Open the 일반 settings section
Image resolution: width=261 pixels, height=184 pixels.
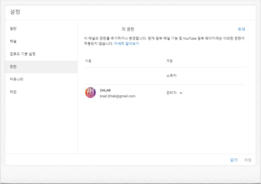click(41, 29)
